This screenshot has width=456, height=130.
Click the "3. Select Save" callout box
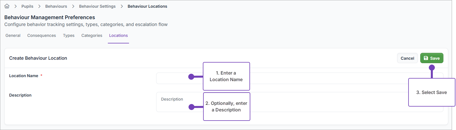click(x=431, y=92)
